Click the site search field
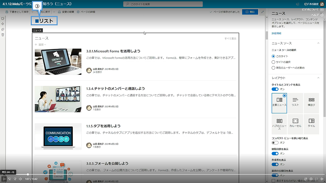Viewport: 326px width, 183px height. 163,4
